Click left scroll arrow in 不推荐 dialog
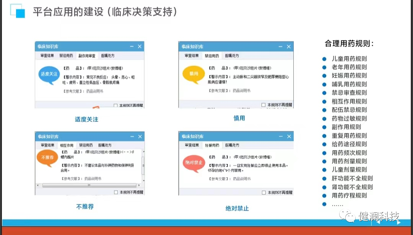 tap(37, 185)
